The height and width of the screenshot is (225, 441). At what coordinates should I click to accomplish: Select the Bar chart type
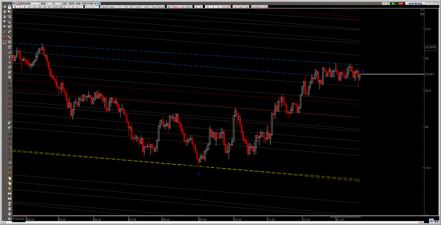[x=169, y=7]
